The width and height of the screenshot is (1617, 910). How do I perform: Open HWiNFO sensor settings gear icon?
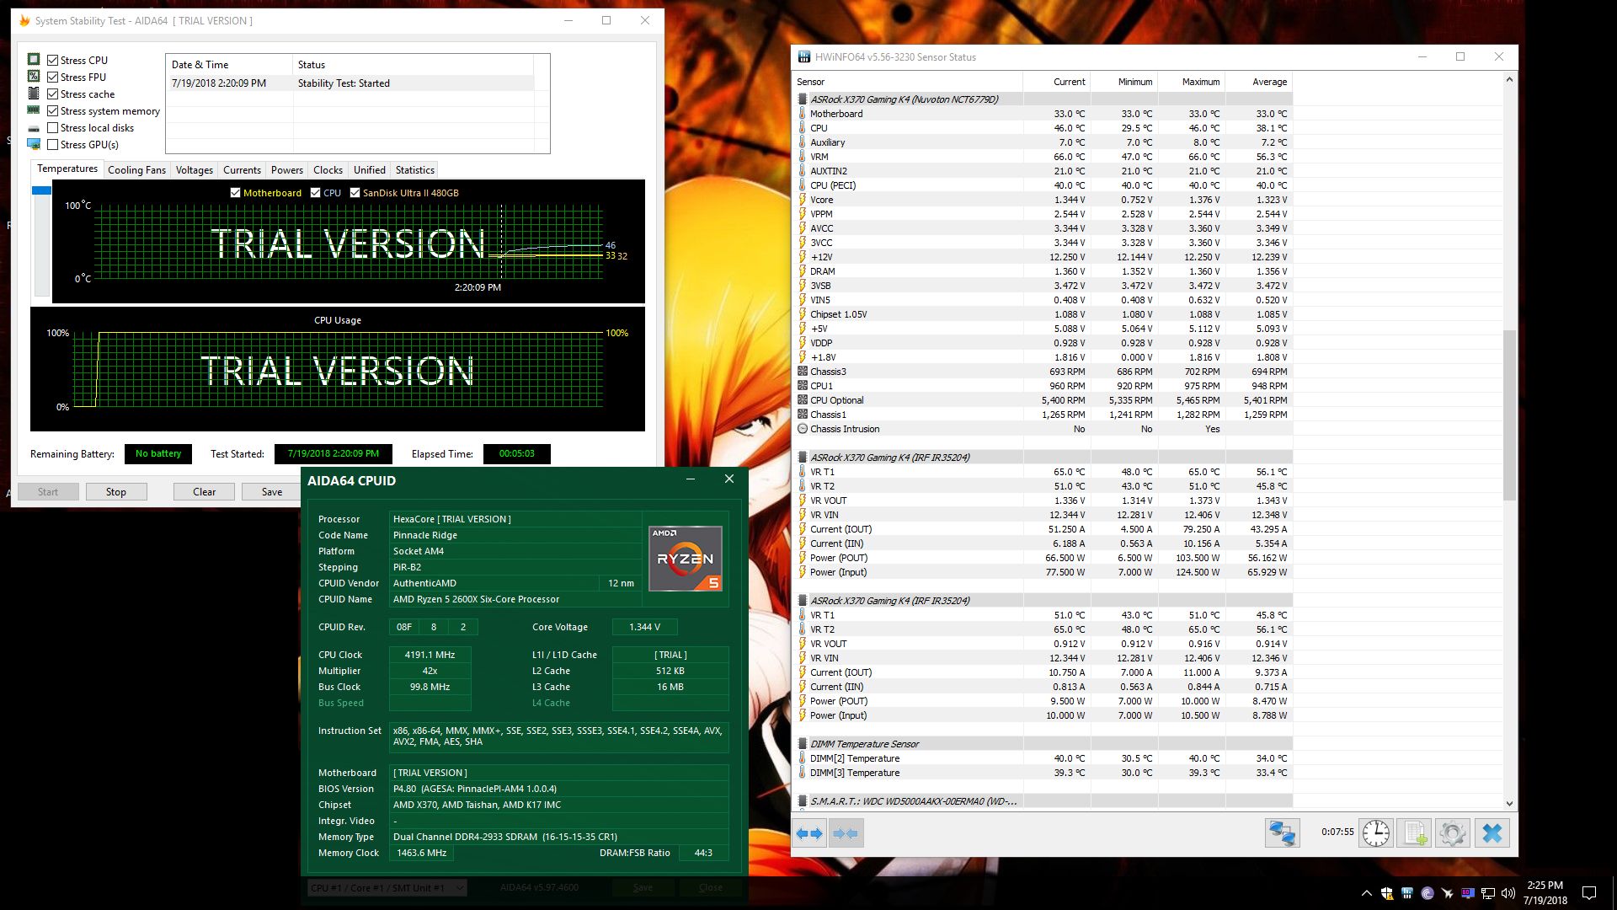coord(1453,833)
